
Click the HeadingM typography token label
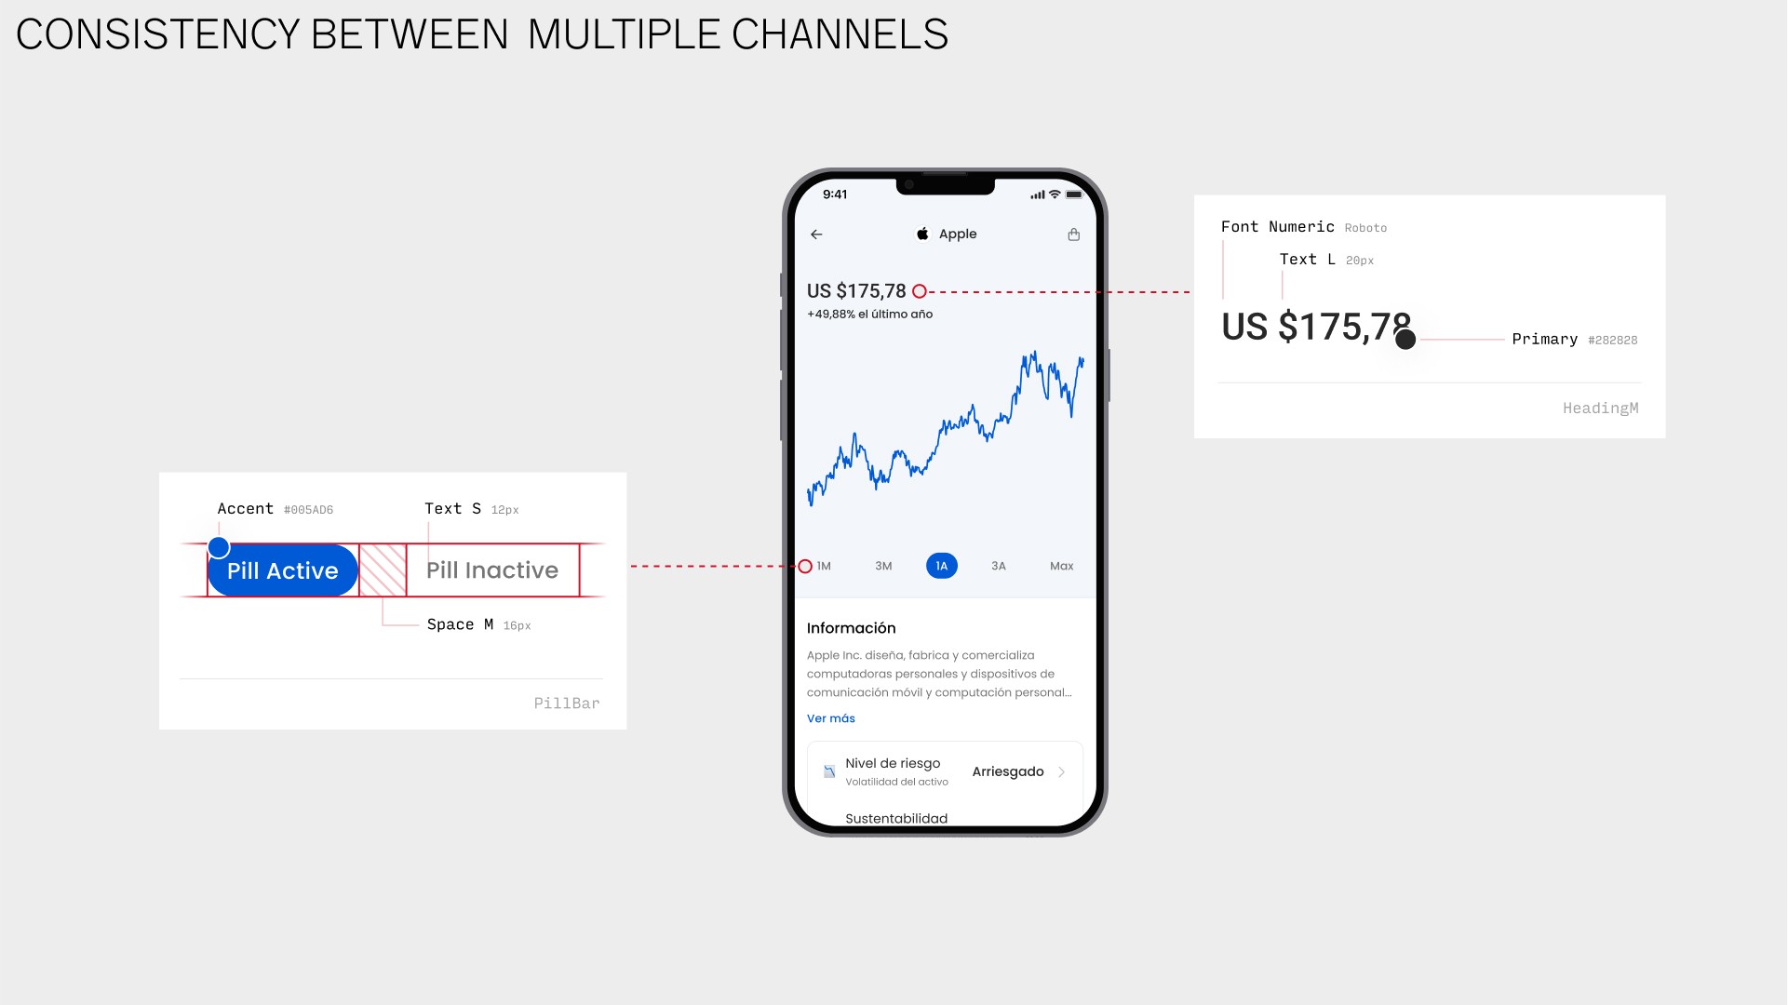click(x=1600, y=408)
